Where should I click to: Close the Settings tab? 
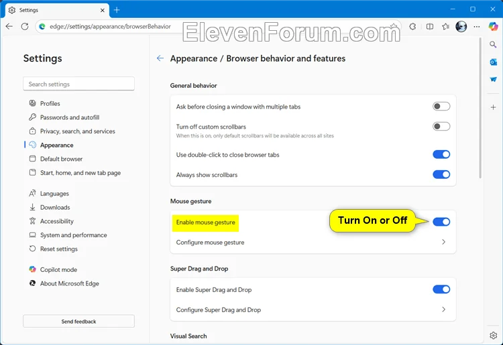[x=103, y=10]
